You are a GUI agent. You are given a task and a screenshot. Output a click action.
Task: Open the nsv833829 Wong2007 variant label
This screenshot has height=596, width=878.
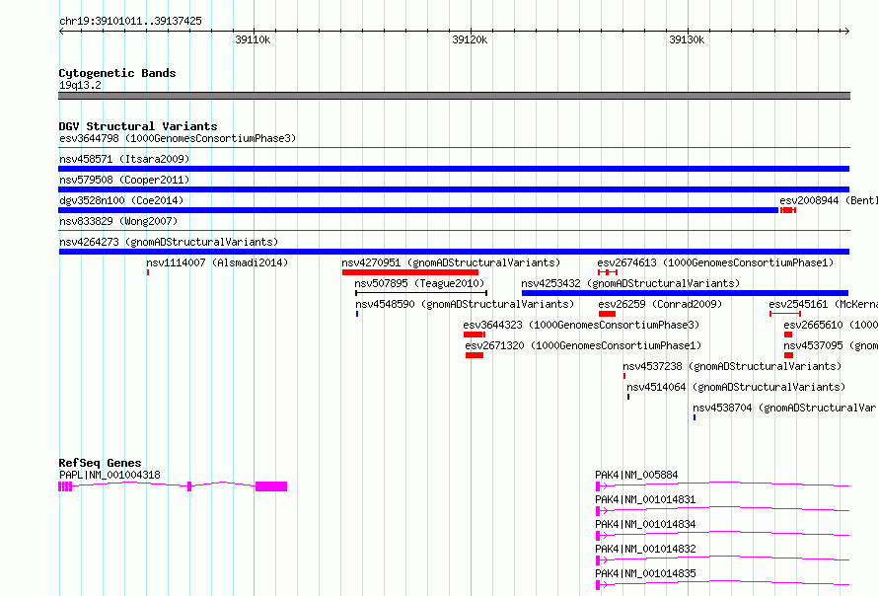click(x=118, y=221)
